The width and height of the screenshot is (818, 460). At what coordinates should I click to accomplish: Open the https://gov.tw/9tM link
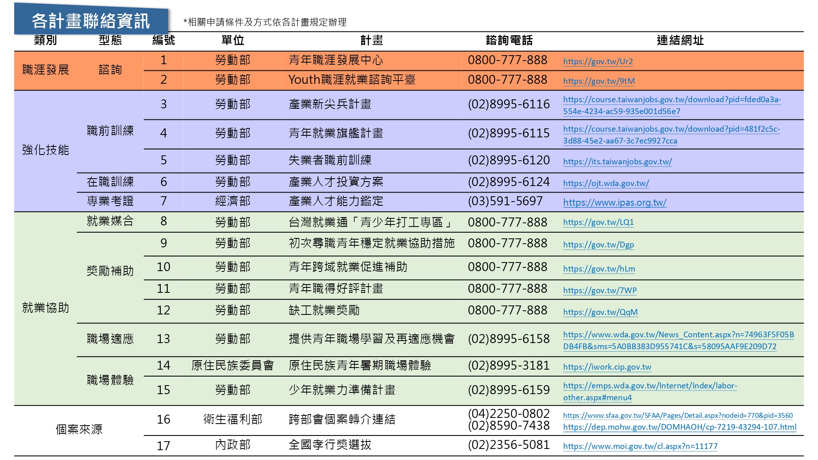coord(599,81)
